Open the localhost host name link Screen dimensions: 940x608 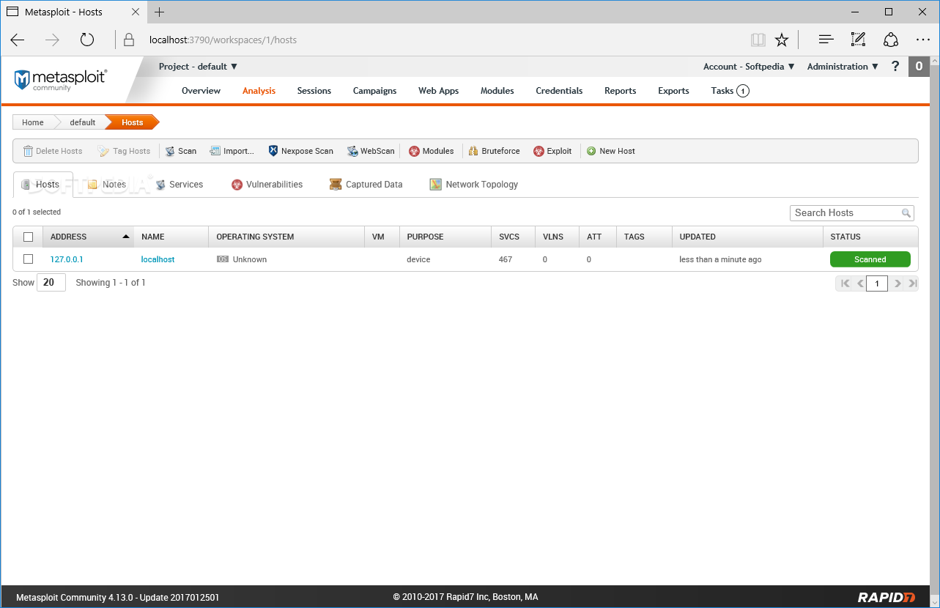[158, 259]
